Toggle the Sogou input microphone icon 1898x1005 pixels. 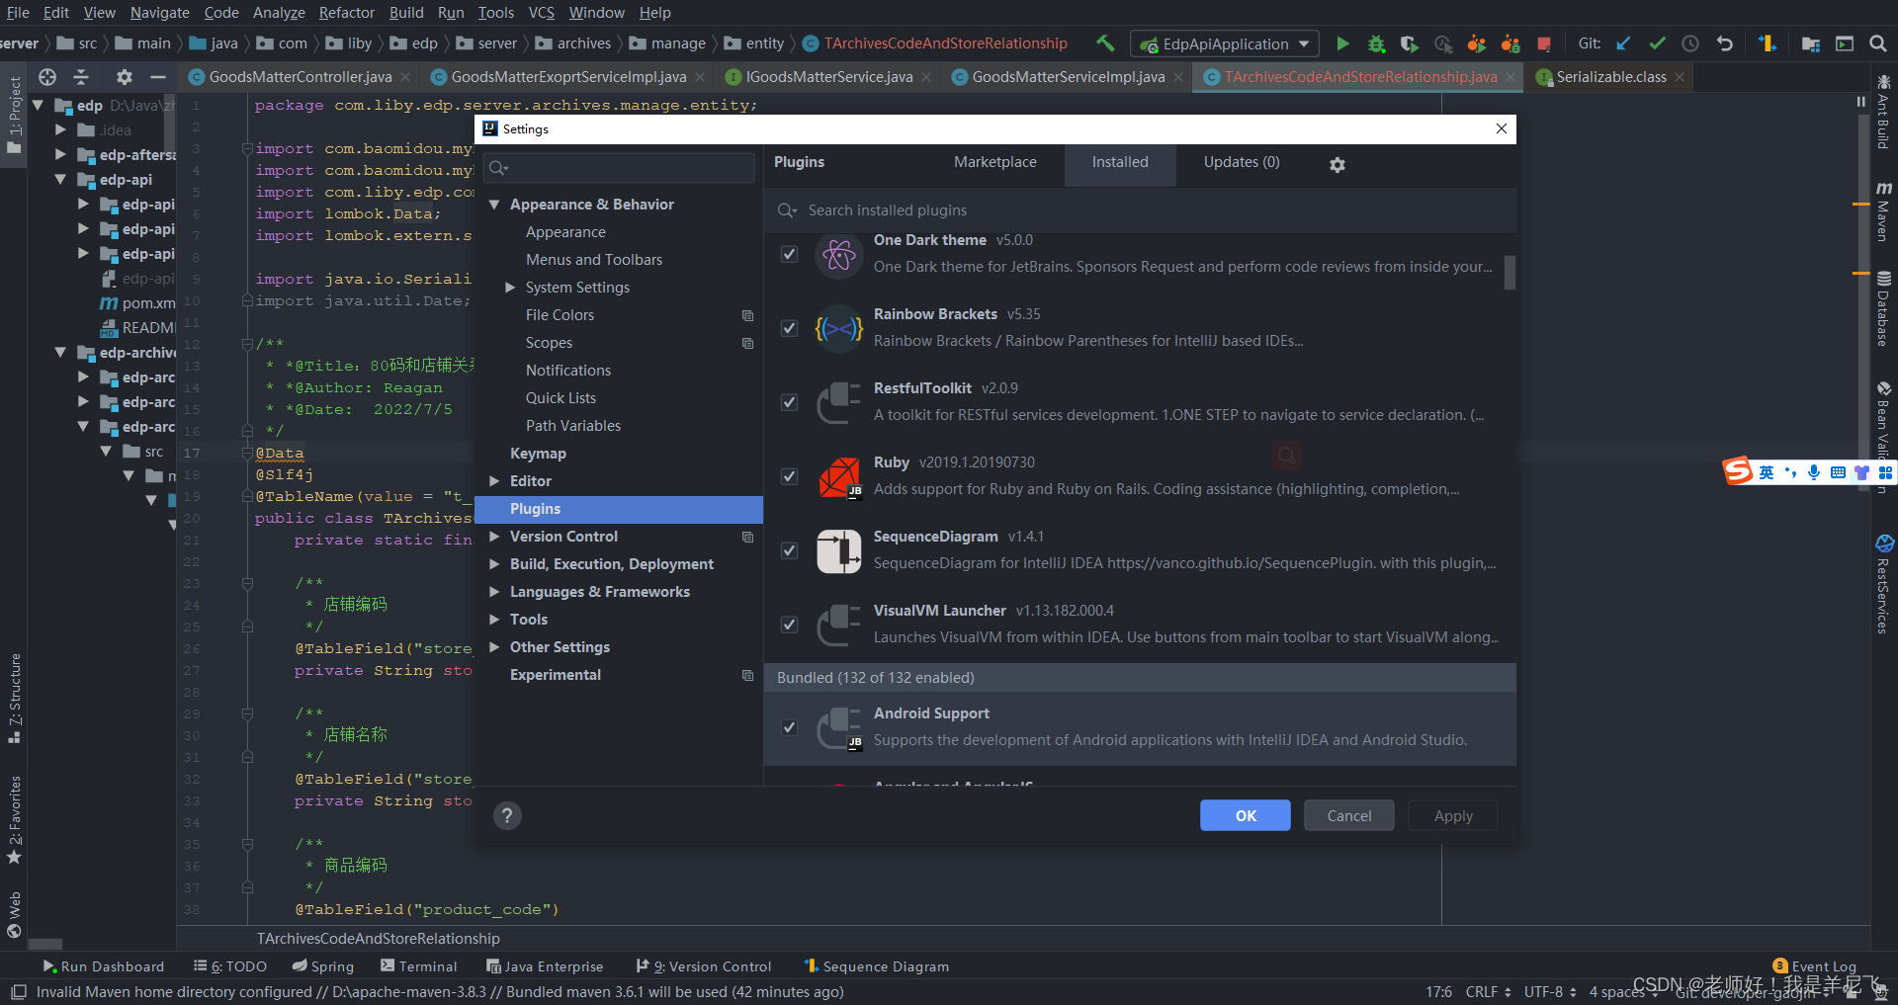[x=1814, y=472]
